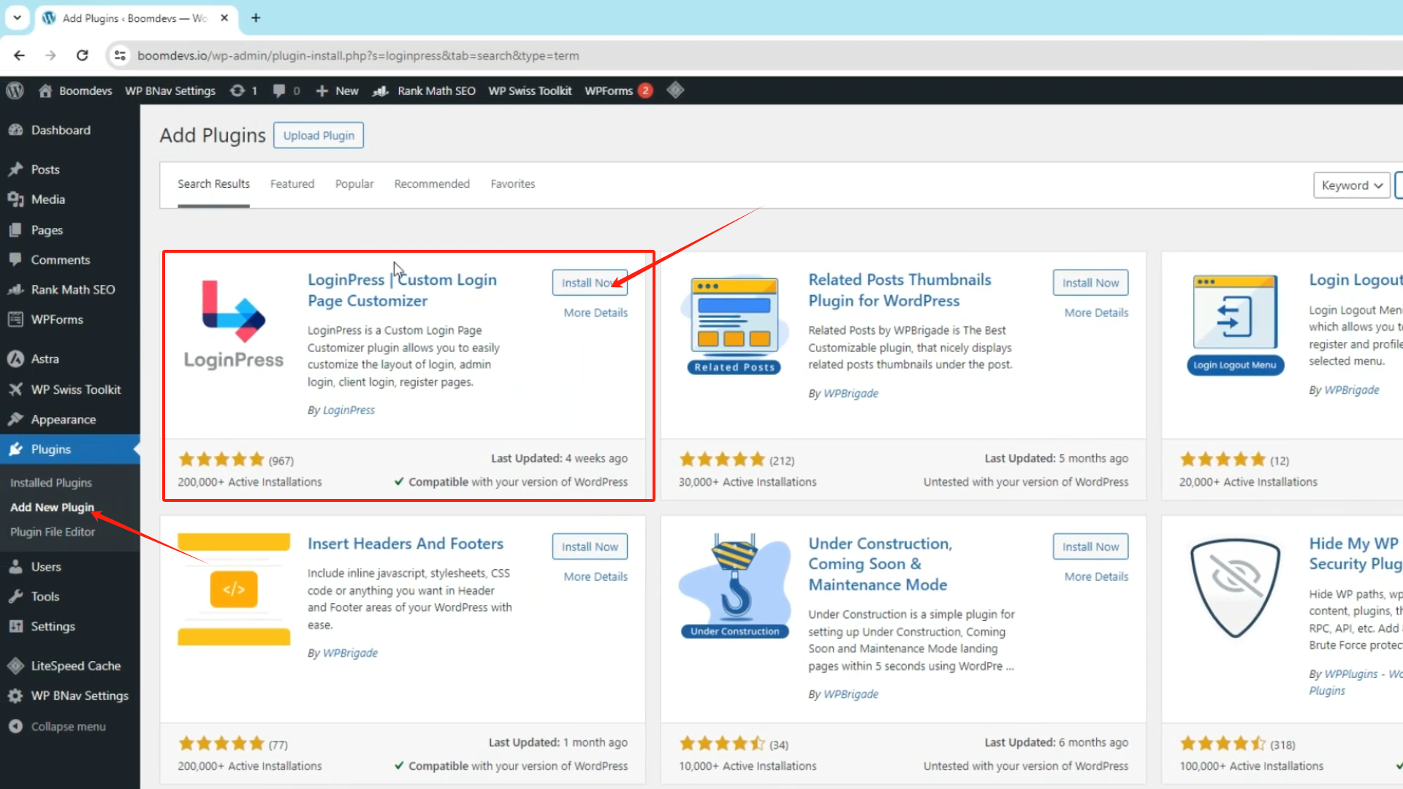Open a new browser tab
The height and width of the screenshot is (789, 1403).
click(x=256, y=18)
